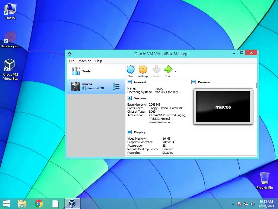This screenshot has width=278, height=209.
Task: Click the macos preview thumbnail
Action: click(x=223, y=107)
